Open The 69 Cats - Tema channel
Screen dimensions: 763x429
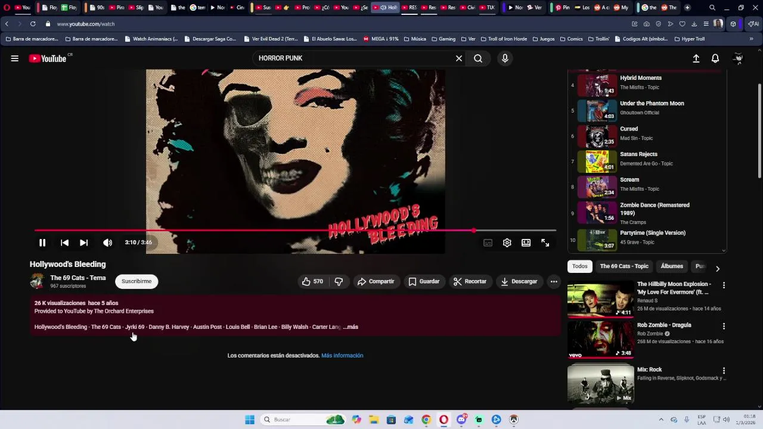78,278
